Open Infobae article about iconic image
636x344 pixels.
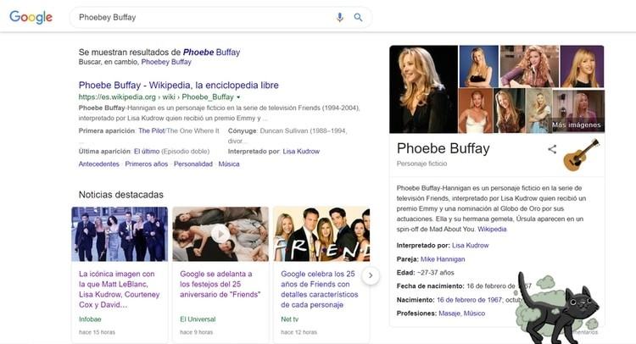[120, 289]
